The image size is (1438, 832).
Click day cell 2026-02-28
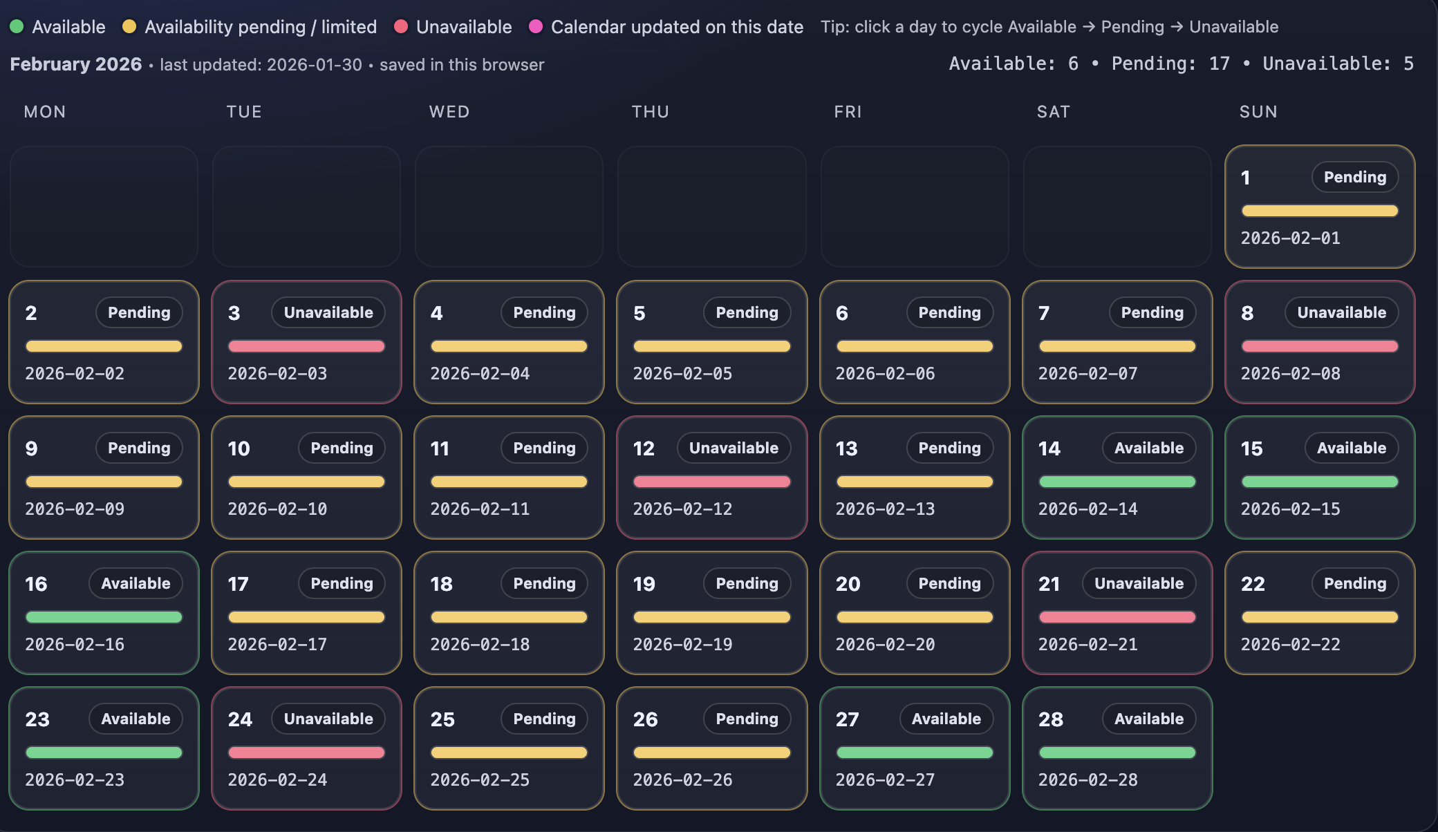(1117, 749)
